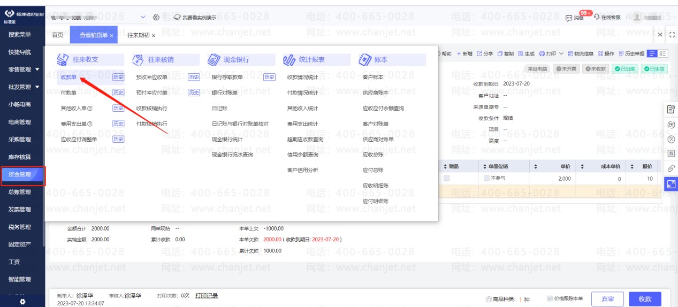Click the attachment paperclip icon on right sidebar
Image resolution: width=678 pixels, height=307 pixels.
click(671, 168)
